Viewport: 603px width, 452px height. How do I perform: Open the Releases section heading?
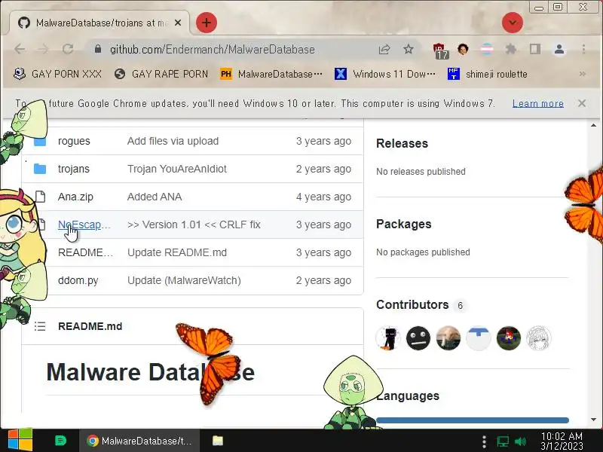(402, 143)
